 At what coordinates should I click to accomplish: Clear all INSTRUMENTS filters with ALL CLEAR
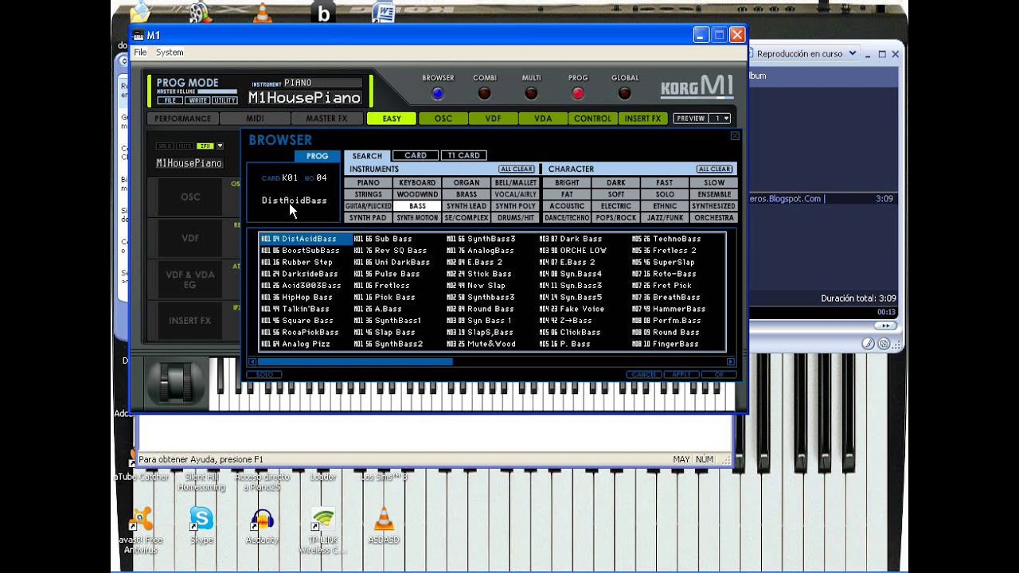(517, 170)
